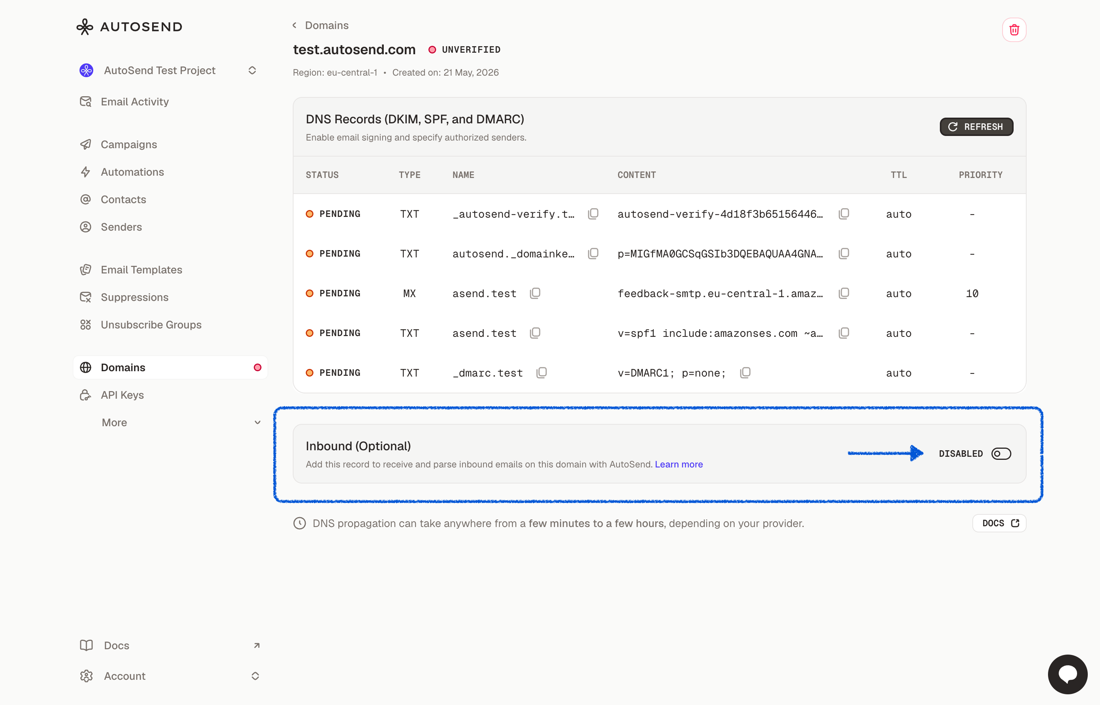Copy the autosend-verify-4d18f3b content value

pyautogui.click(x=844, y=214)
